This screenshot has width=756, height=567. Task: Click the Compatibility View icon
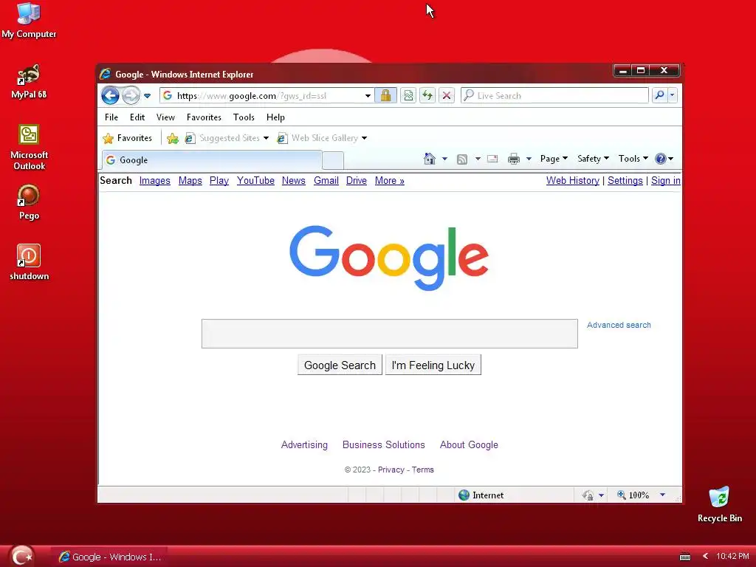coord(408,95)
